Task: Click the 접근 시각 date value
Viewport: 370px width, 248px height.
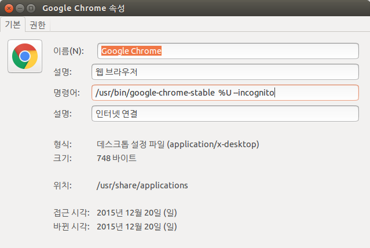Action: click(137, 213)
